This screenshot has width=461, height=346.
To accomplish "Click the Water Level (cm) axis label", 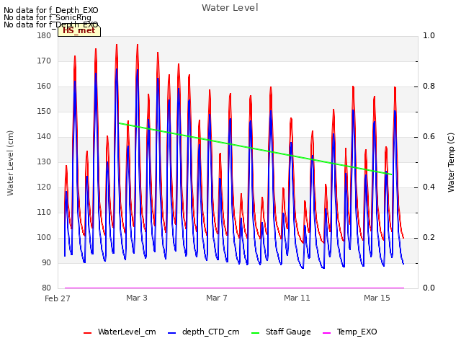I will tap(10, 163).
